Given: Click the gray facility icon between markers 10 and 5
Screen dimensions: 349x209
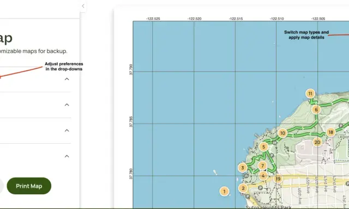Looking at the screenshot, I should 275,143.
